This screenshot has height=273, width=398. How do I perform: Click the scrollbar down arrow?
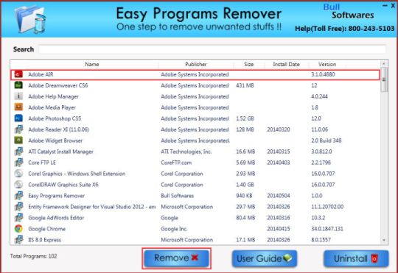tap(384, 240)
